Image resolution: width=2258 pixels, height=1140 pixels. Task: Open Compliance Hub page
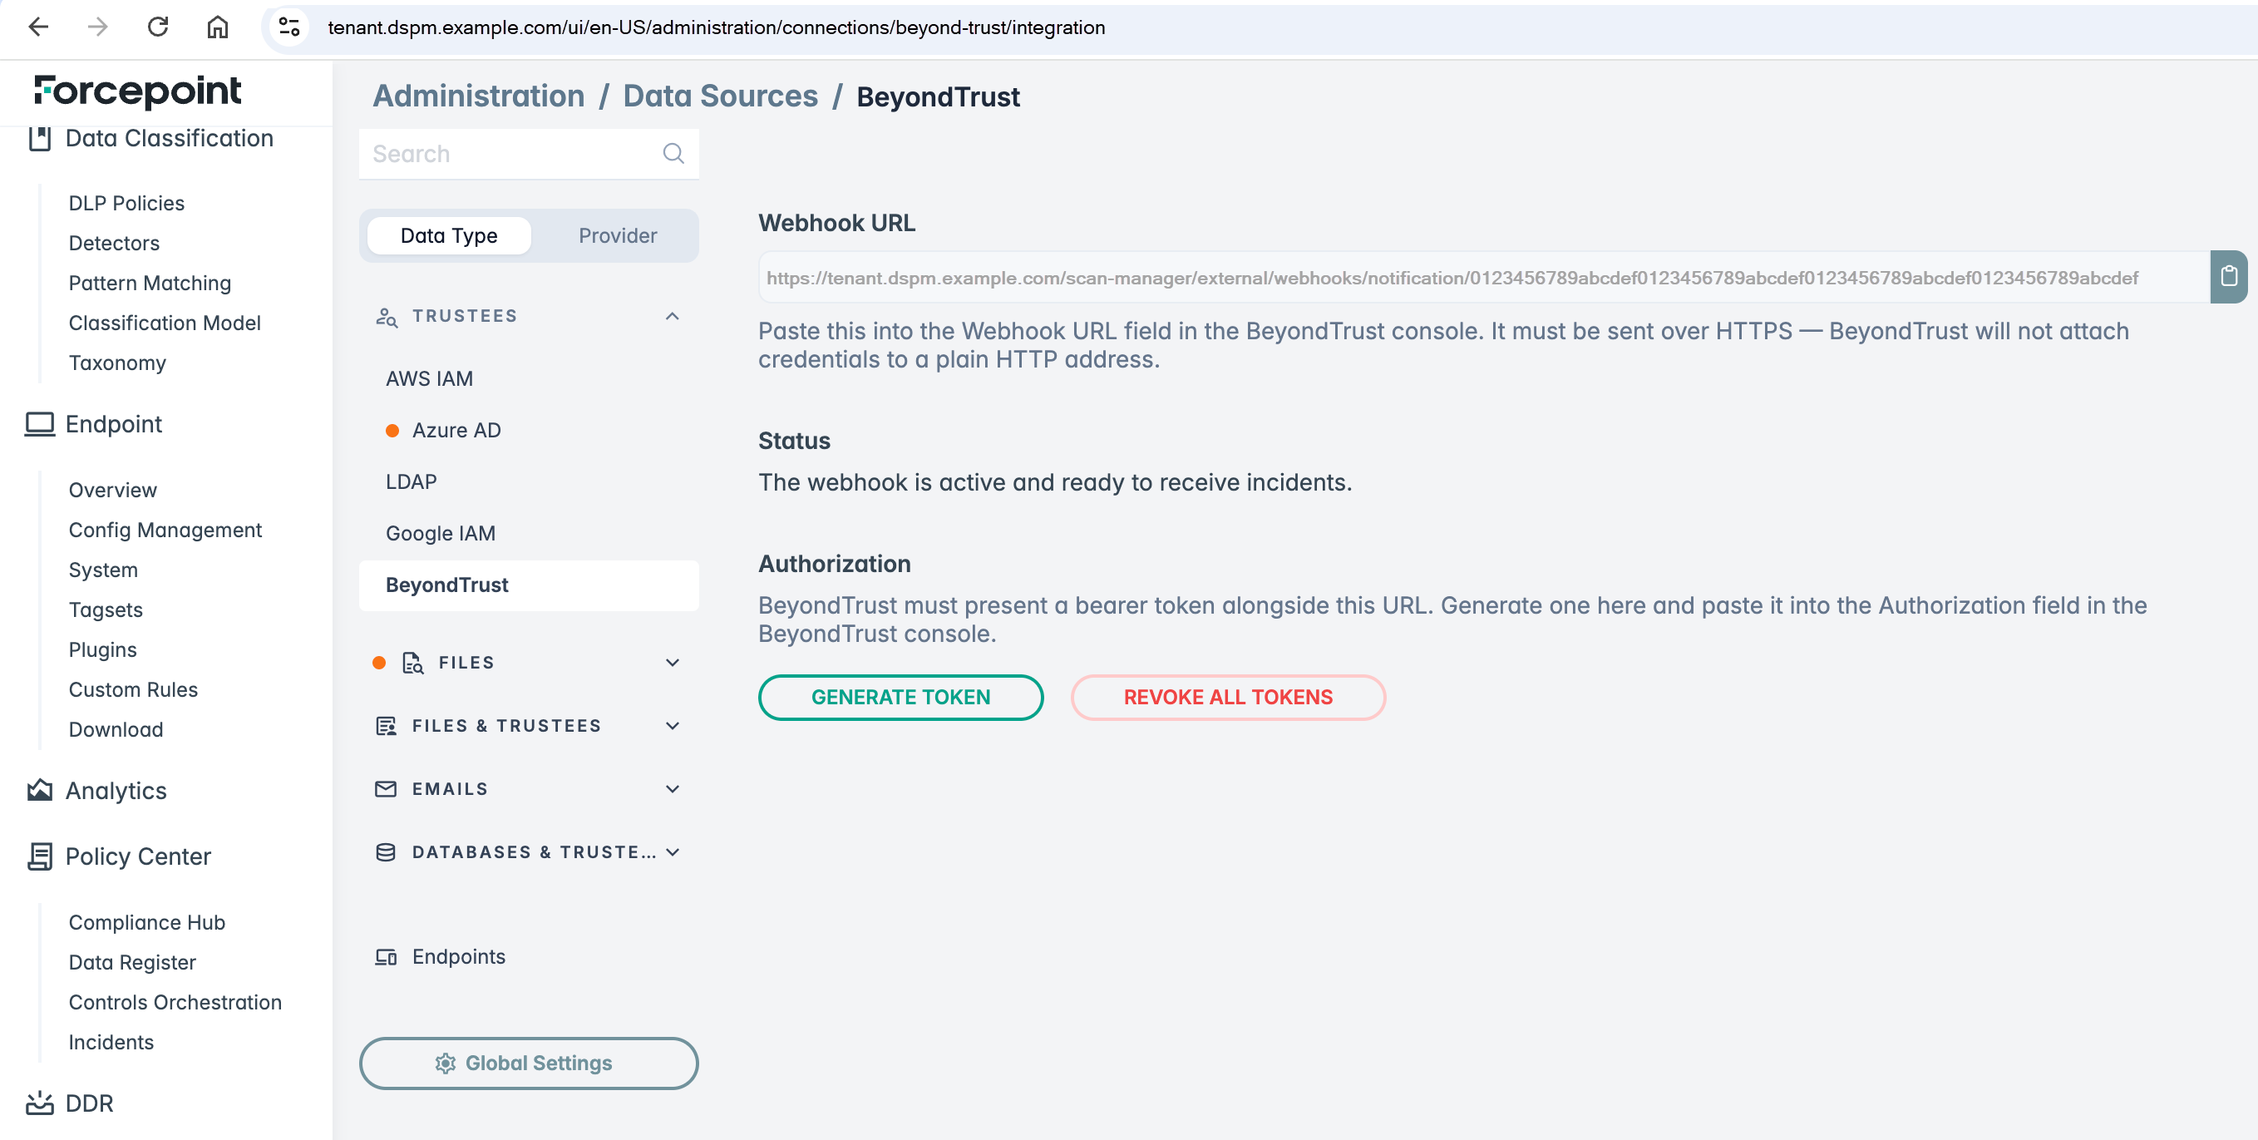tap(146, 922)
